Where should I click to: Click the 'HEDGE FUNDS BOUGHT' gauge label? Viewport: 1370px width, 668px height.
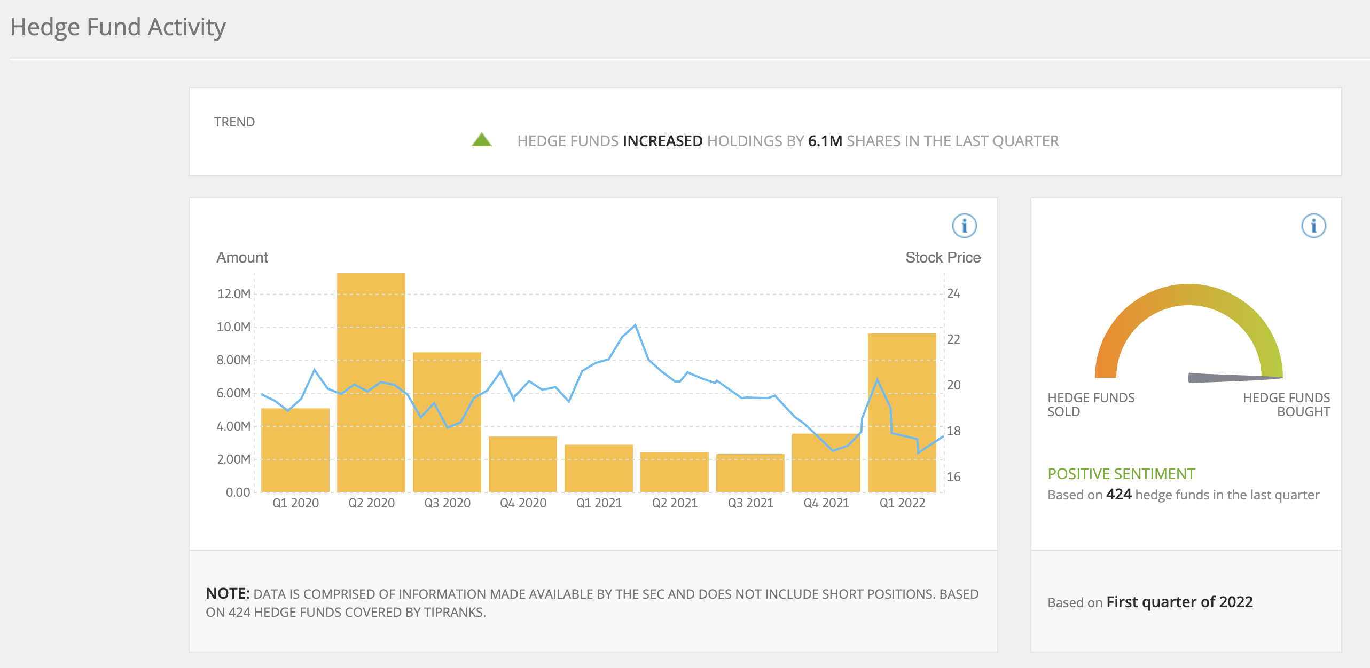1286,405
